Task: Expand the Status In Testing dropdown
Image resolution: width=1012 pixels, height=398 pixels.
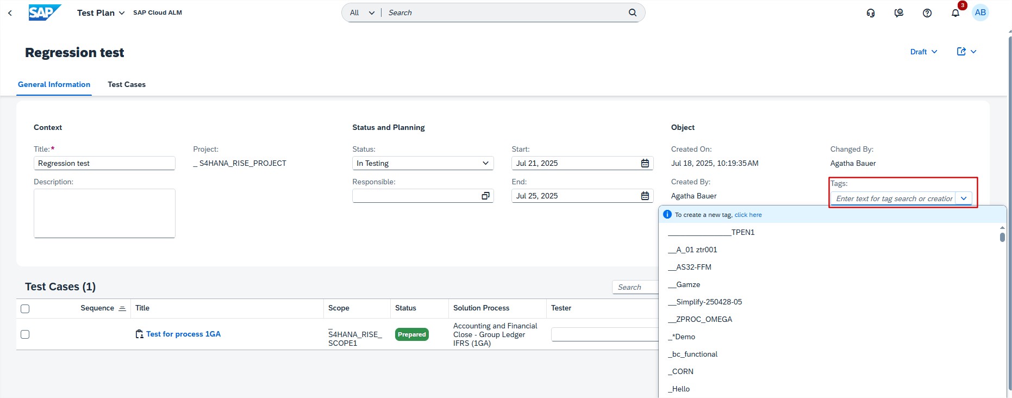Action: coord(485,163)
